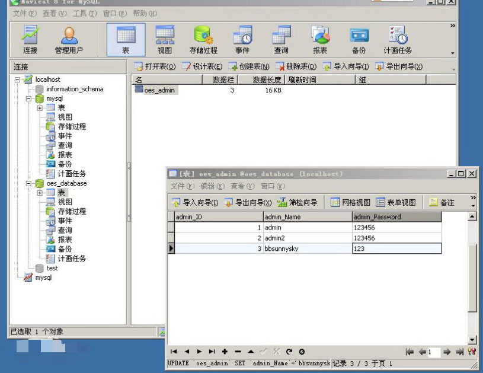Go to next record button
Screen dimensions: 483x373
(x=199, y=352)
